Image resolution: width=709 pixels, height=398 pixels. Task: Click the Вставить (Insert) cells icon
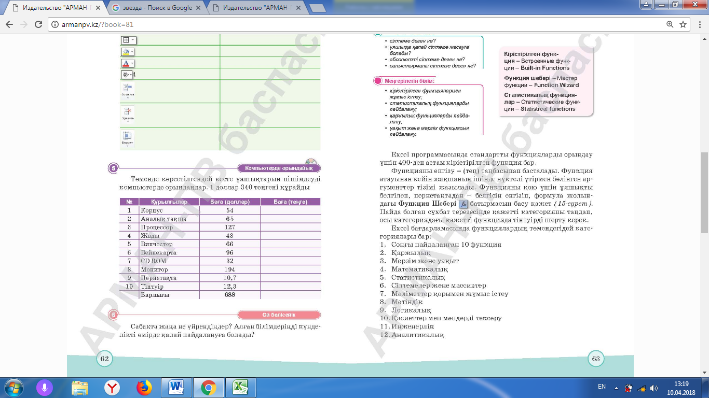click(x=128, y=90)
